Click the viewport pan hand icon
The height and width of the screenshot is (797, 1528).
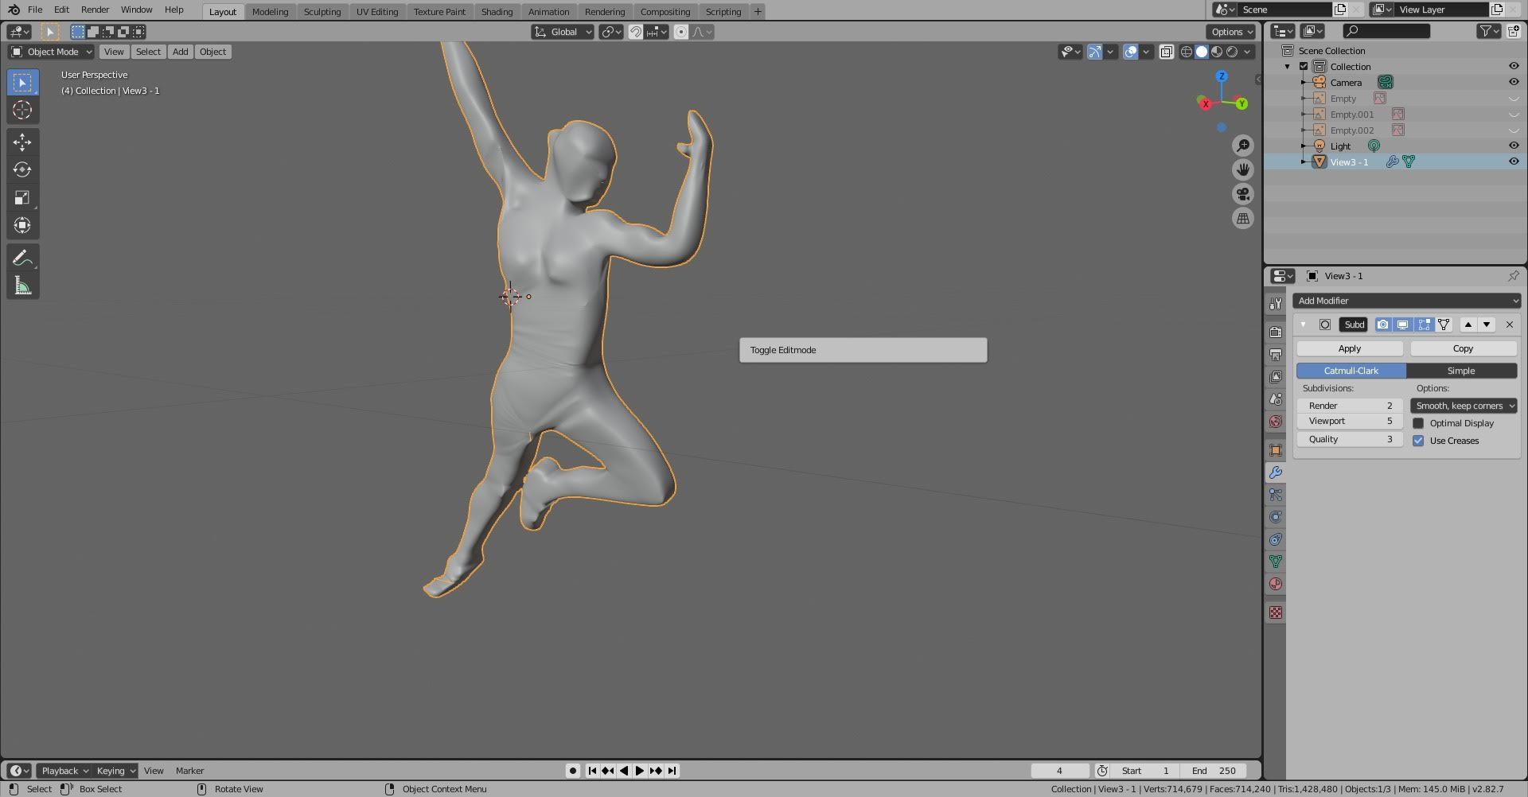pos(1243,169)
